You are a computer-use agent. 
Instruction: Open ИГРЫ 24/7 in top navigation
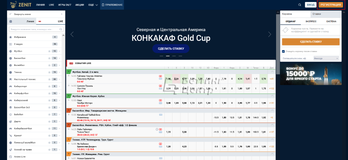click(x=64, y=5)
